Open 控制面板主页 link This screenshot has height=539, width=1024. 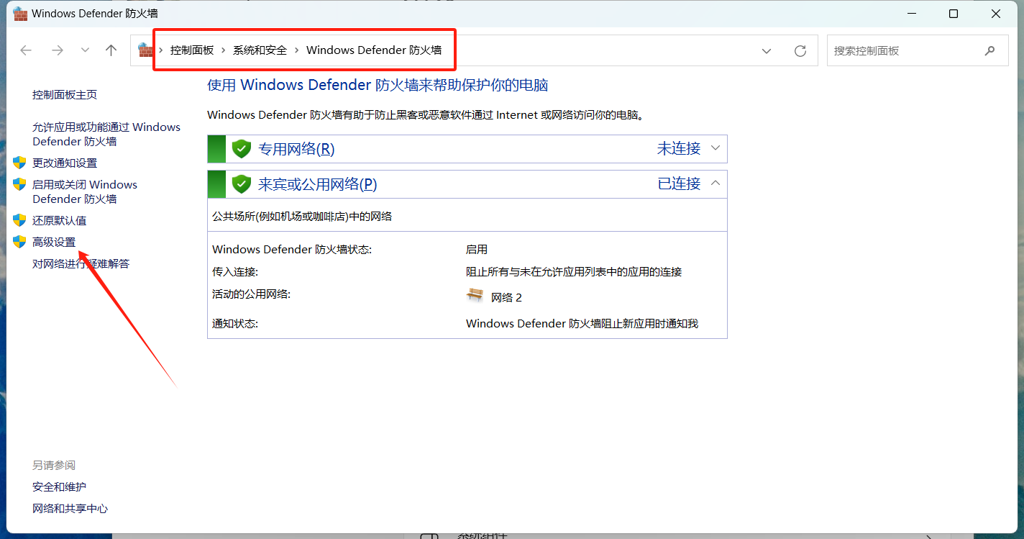coord(65,94)
